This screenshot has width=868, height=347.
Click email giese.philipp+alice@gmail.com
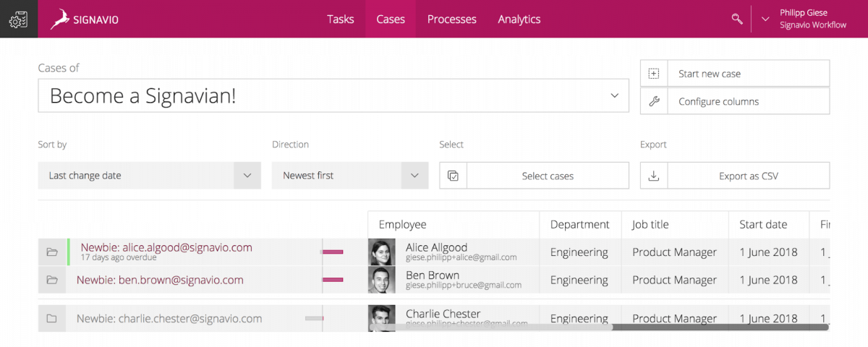(x=461, y=257)
